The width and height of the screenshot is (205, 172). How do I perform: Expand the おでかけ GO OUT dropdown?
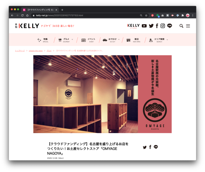pos(111,40)
